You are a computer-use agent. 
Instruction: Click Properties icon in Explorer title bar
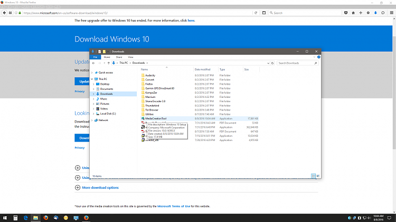[99, 52]
